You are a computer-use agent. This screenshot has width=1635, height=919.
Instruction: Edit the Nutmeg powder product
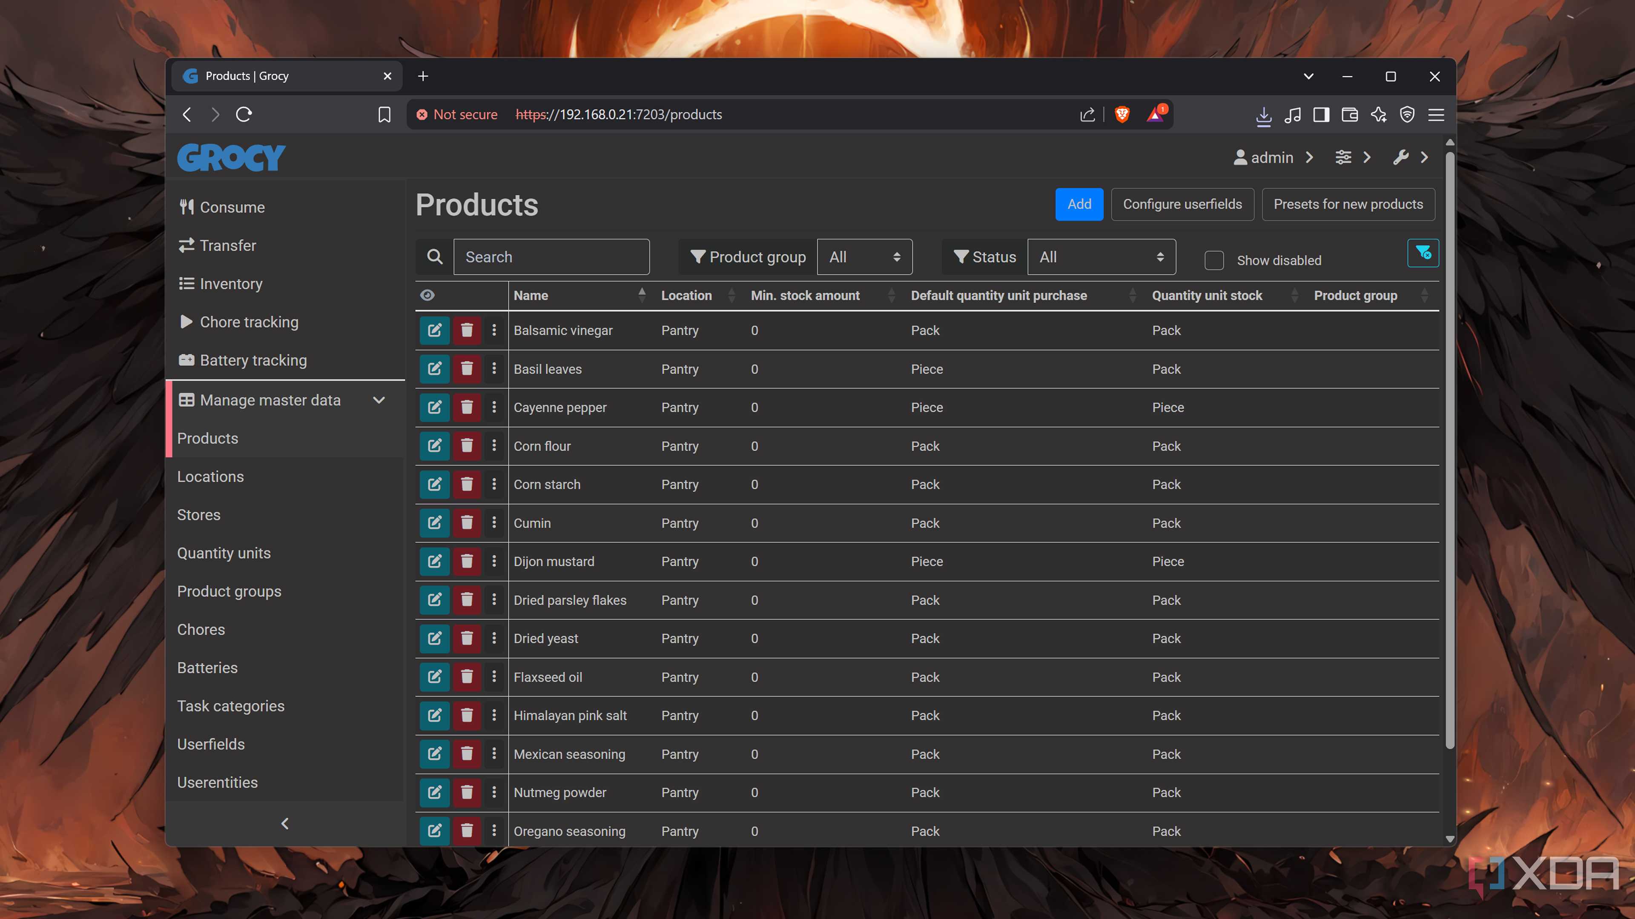click(434, 792)
